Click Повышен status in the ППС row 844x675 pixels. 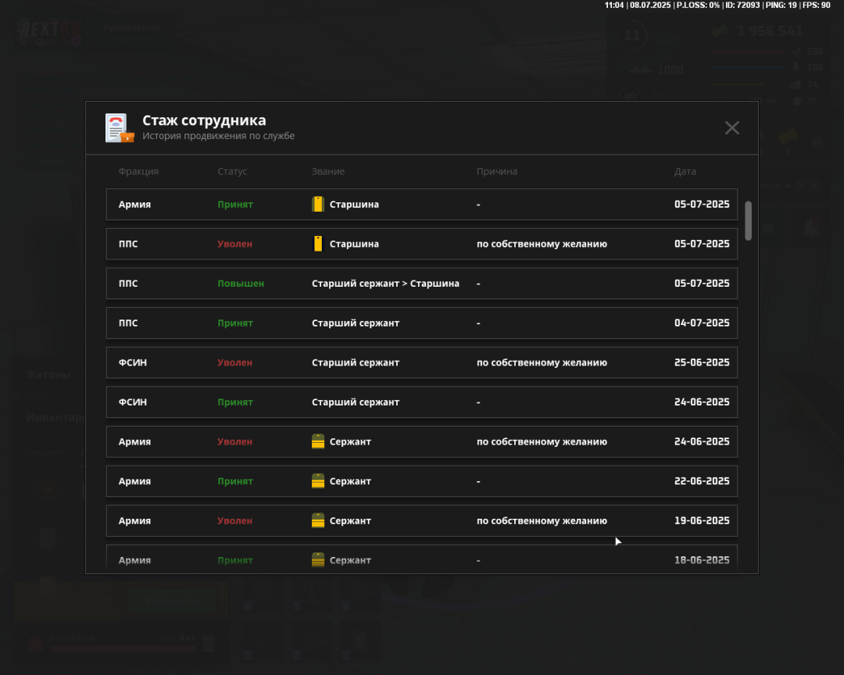coord(241,283)
